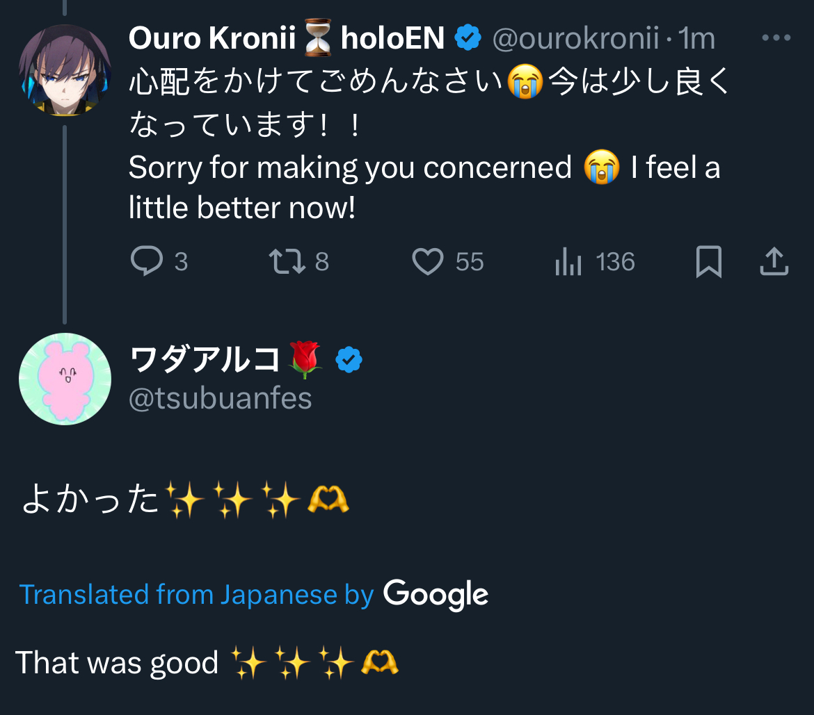The width and height of the screenshot is (814, 715).
Task: Like Ouro Kronii's tweet with heart icon
Action: click(x=428, y=262)
